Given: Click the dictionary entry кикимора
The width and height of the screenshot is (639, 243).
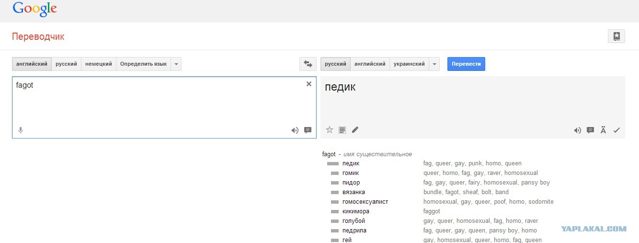Looking at the screenshot, I should coord(356,211).
